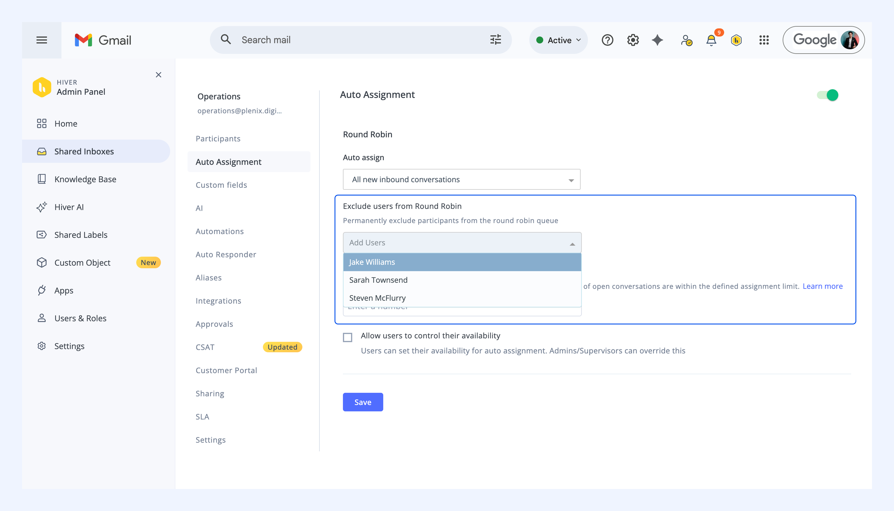Click the sidebar Settings gear icon

tap(41, 346)
